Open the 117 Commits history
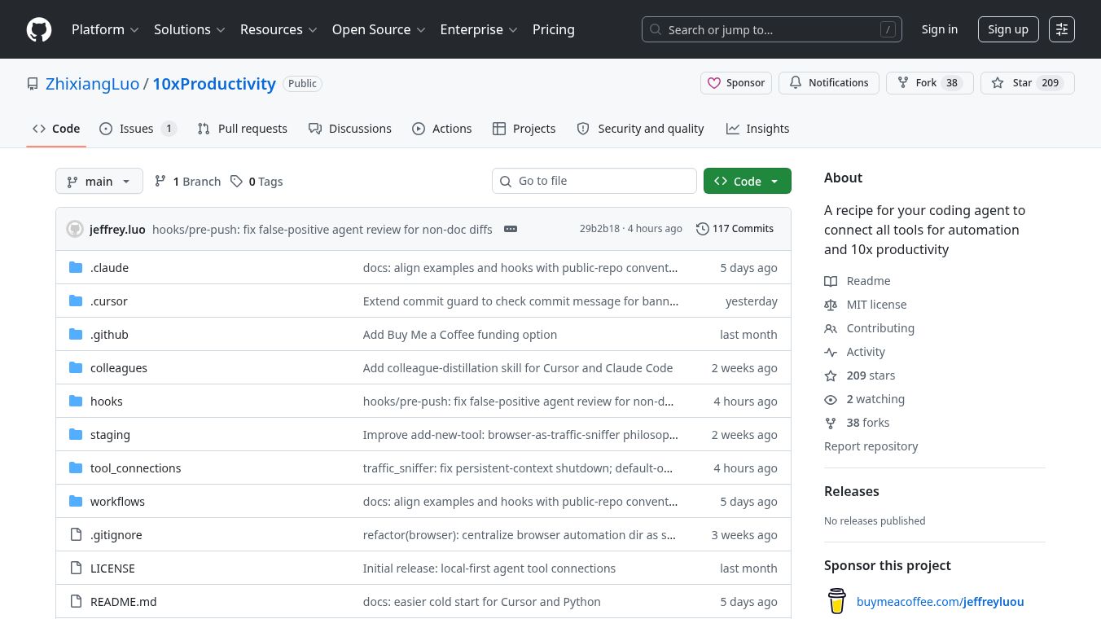Image resolution: width=1101 pixels, height=619 pixels. pyautogui.click(x=735, y=229)
